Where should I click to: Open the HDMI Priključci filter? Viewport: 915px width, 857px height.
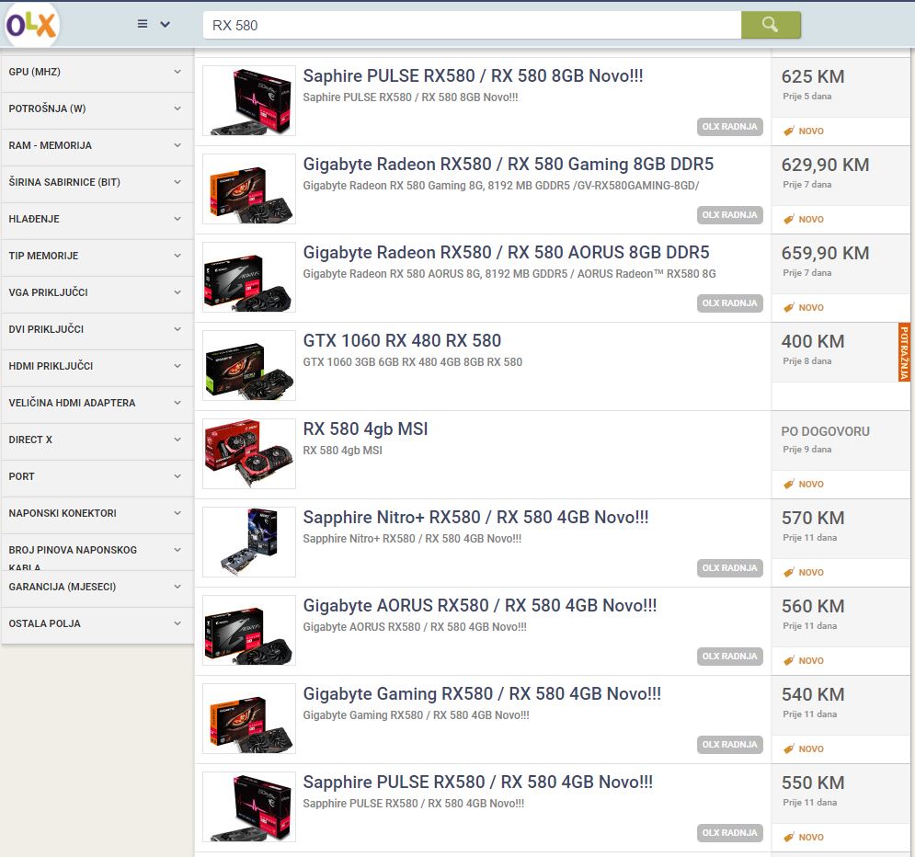[97, 366]
